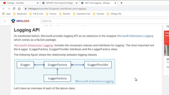This screenshot has width=169, height=95.
Task: Go back to the previous page
Action: (x=3, y=9)
